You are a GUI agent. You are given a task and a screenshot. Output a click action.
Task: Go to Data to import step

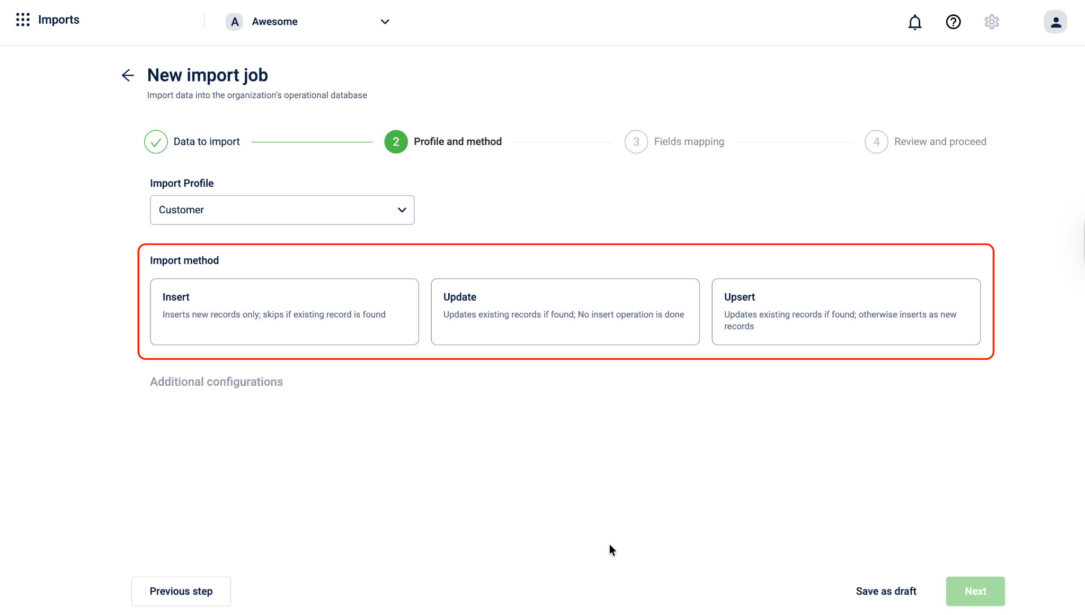coord(207,142)
